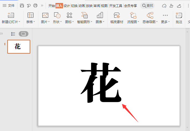Click the cloud sync status icon

coord(164,6)
